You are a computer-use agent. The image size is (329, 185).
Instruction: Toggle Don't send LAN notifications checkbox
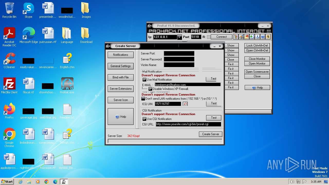tap(143, 99)
